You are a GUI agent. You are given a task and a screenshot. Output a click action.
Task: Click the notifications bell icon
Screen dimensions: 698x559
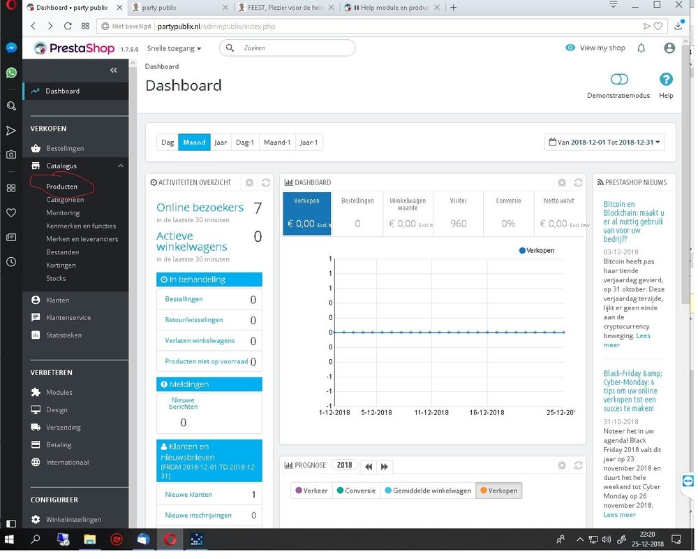pos(641,48)
